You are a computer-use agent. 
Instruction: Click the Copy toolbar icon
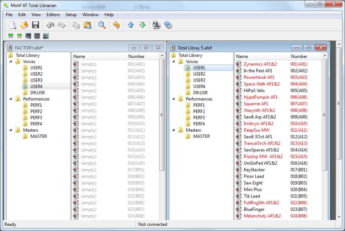click(76, 25)
